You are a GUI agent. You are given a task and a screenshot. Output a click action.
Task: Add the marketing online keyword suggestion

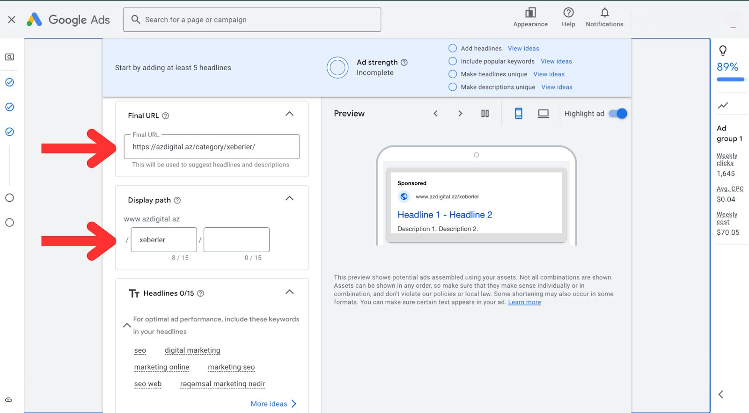point(162,367)
